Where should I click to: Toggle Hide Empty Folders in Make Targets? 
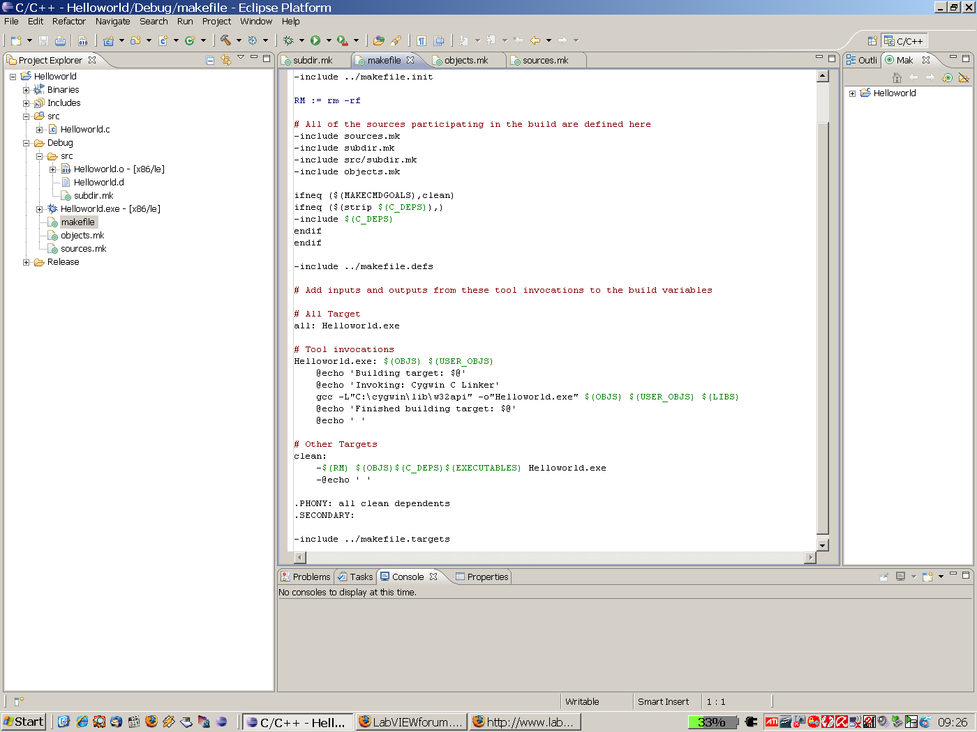coord(964,77)
